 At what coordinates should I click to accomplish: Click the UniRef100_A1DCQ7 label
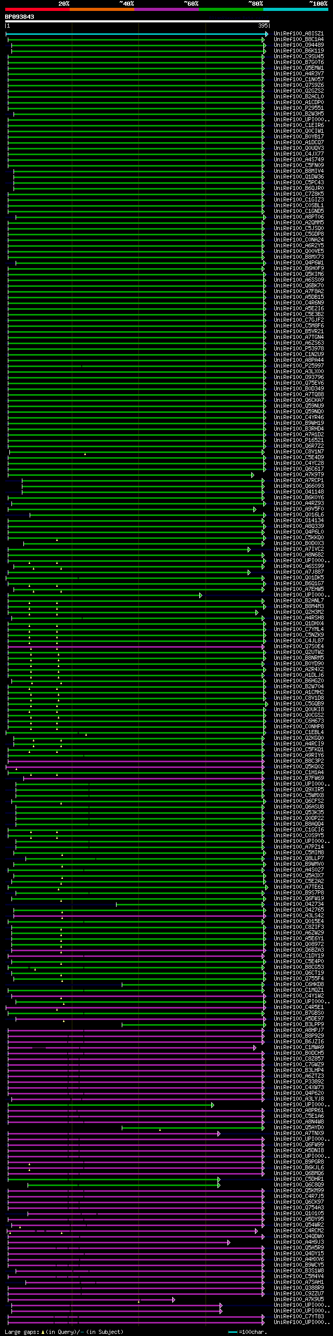coord(299,143)
